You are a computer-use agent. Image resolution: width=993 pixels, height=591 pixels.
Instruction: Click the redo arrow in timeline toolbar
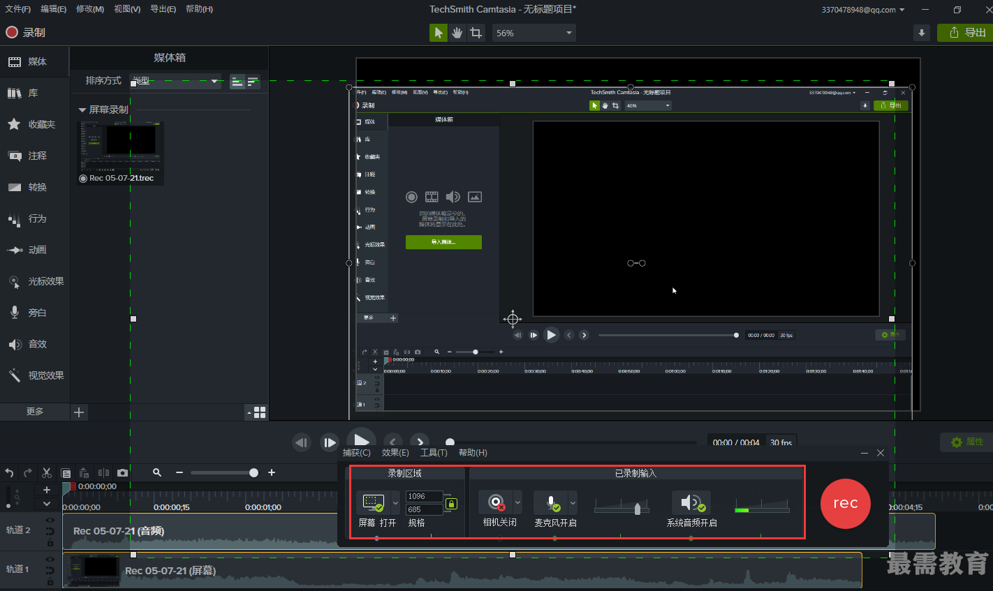(x=27, y=473)
